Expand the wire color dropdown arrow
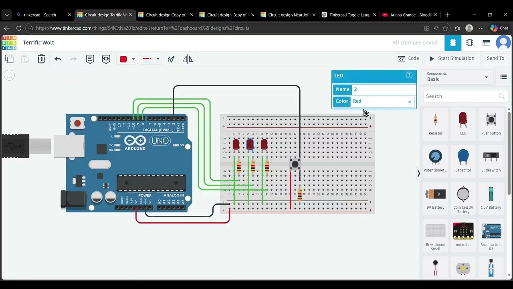Screen dimensions: 513x289 coord(133,59)
